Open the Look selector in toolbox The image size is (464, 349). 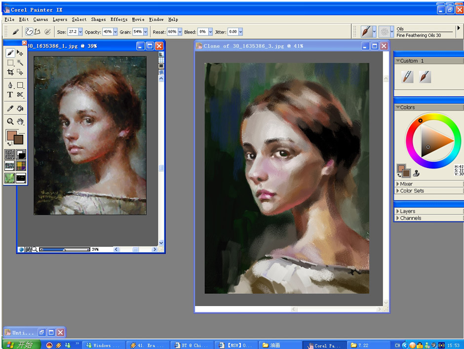(x=9, y=178)
